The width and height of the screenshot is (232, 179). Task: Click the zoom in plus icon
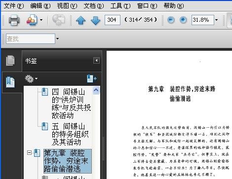point(183,20)
